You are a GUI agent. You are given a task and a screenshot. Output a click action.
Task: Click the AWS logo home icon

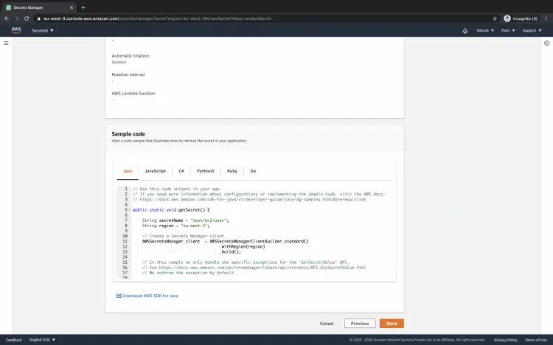16,30
